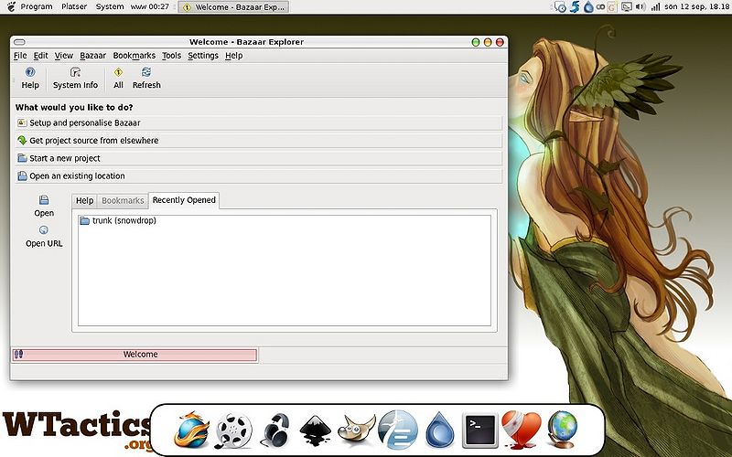The height and width of the screenshot is (457, 732).
Task: Open the Settings menu
Action: click(203, 56)
